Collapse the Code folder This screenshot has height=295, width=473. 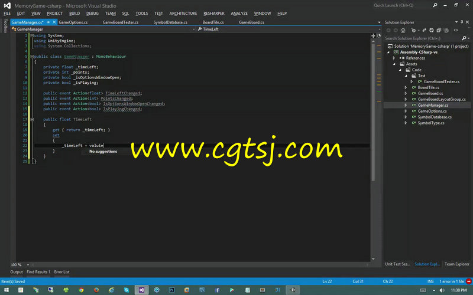point(400,70)
